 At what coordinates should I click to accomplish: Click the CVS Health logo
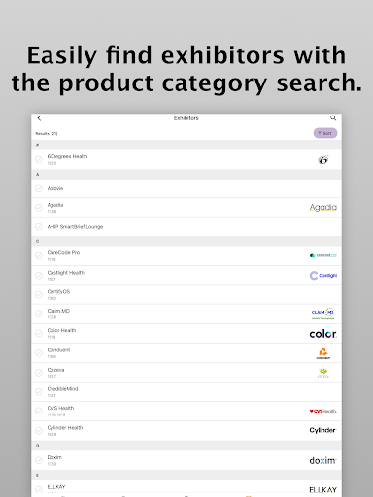(322, 411)
